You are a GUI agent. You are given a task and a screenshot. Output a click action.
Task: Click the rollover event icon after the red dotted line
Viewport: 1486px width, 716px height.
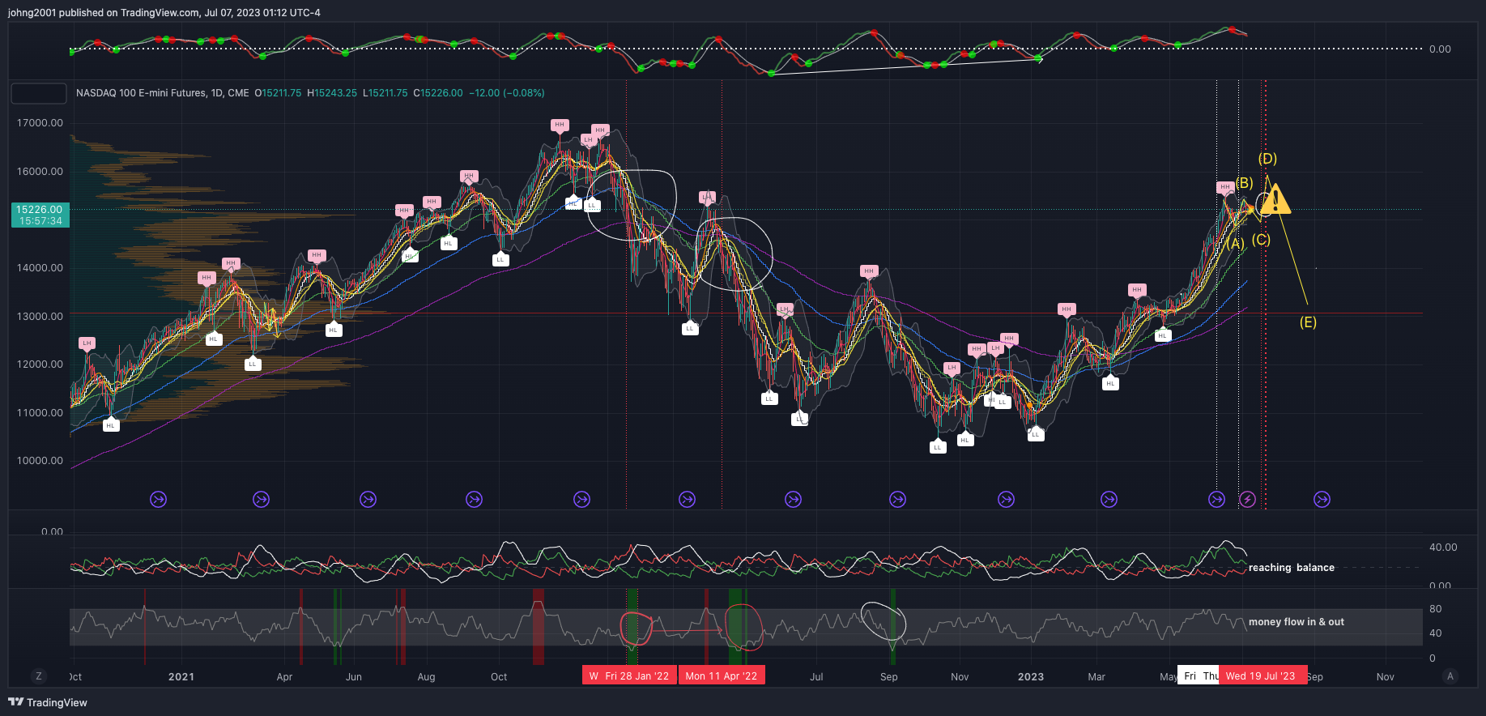(1322, 500)
